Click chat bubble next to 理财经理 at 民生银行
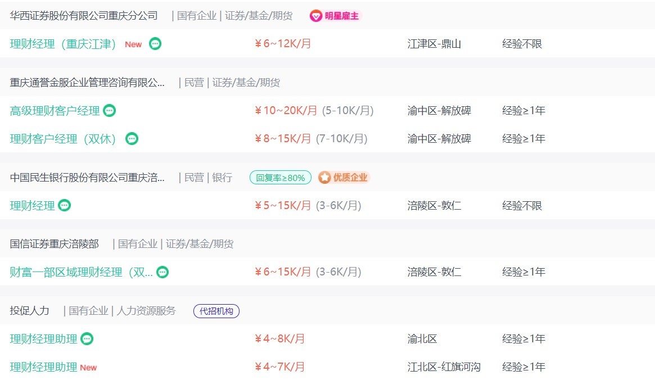Screen dimensions: 655x380 pos(64,205)
